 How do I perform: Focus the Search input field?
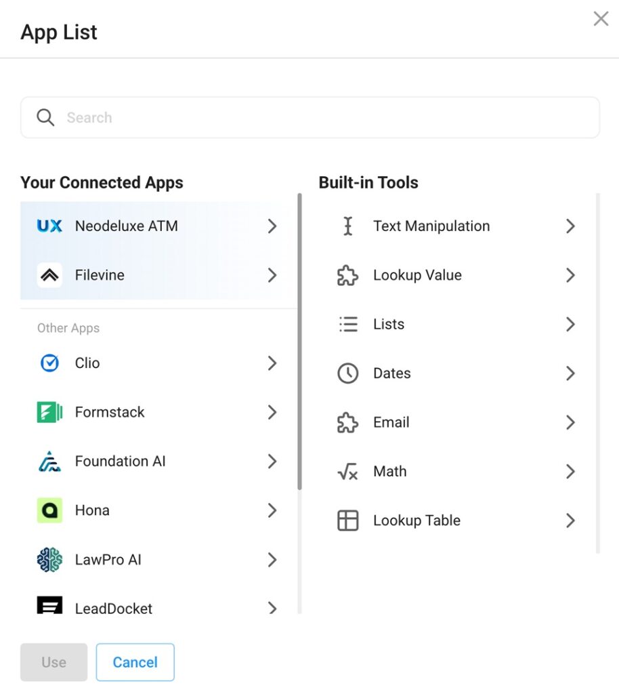tap(310, 118)
